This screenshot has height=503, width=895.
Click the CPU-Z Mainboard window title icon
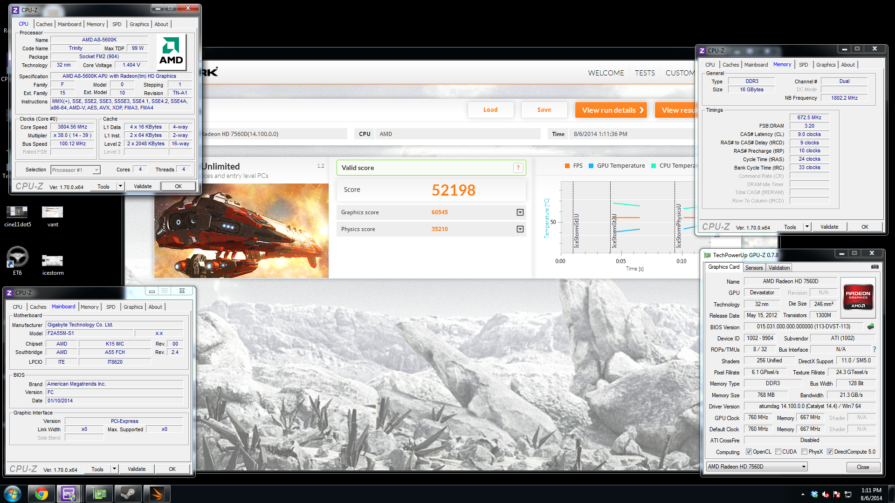(x=9, y=292)
